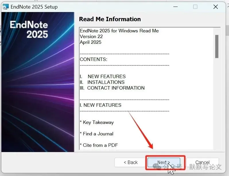Screen dimensions: 229x176
Task: Click the 'CONTENTS:' heading in Read Me
Action: (x=94, y=59)
